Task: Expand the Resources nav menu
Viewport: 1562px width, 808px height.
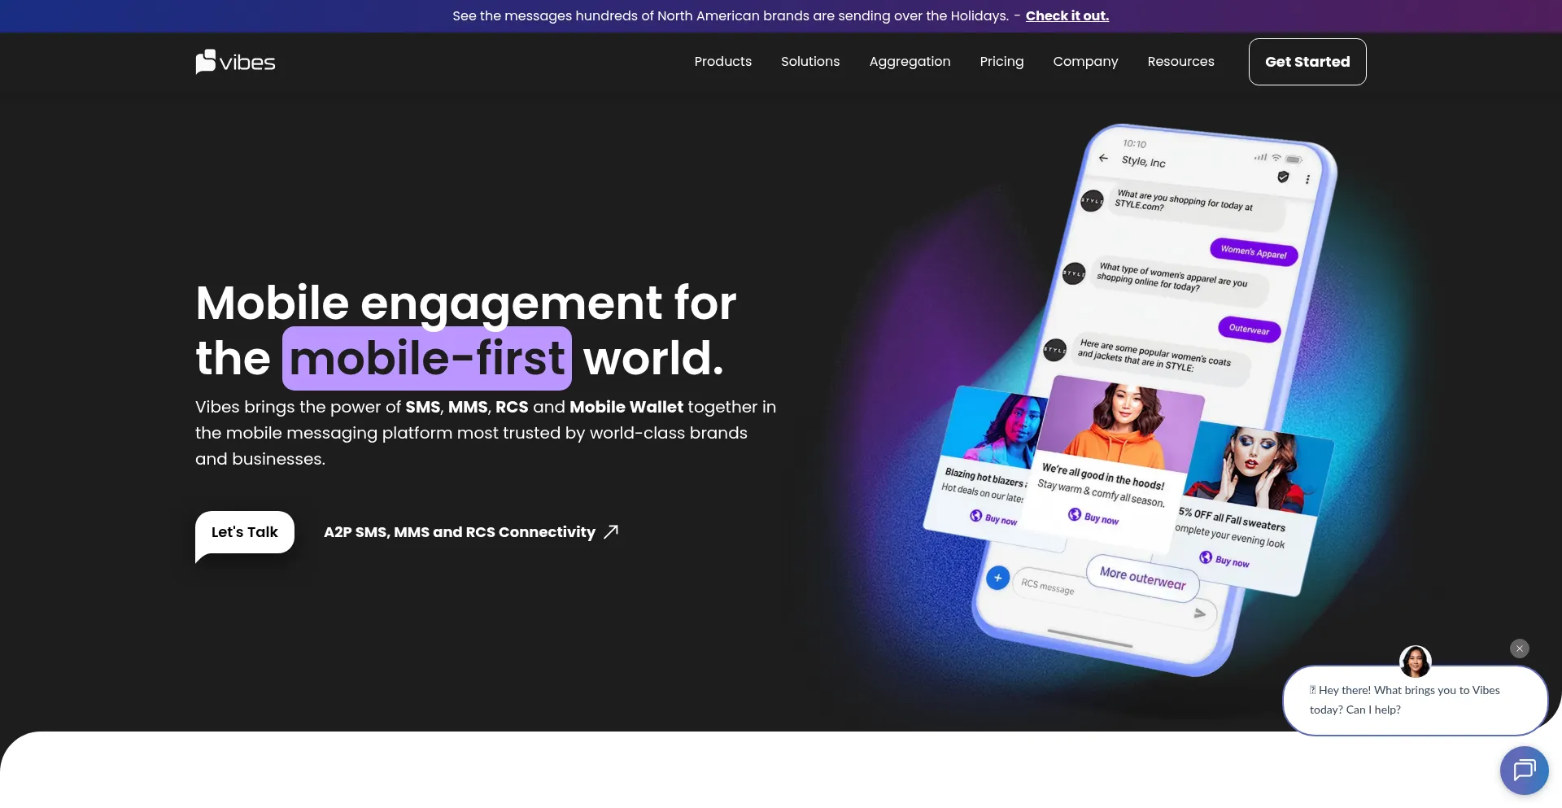Action: pos(1180,62)
